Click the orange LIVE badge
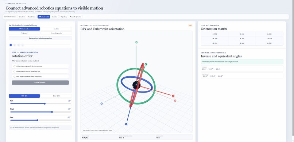Screen dimensions: 294x142 coord(190,25)
